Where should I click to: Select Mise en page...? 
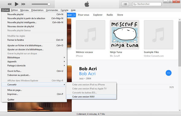pyautogui.click(x=34, y=90)
